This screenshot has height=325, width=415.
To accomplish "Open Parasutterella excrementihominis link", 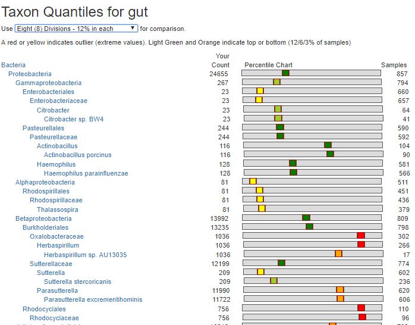I will pos(93,299).
